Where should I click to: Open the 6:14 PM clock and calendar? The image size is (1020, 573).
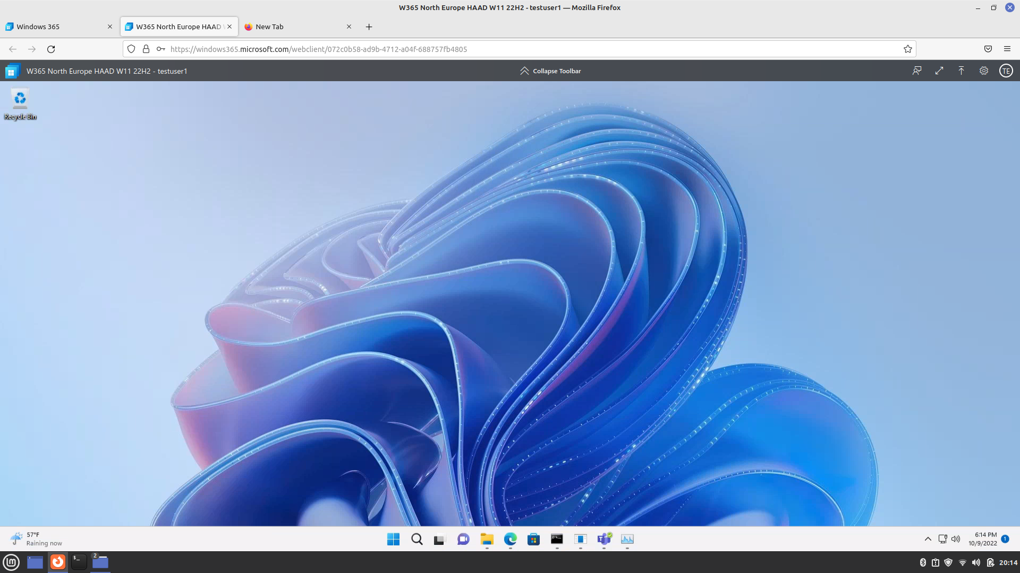pos(983,540)
